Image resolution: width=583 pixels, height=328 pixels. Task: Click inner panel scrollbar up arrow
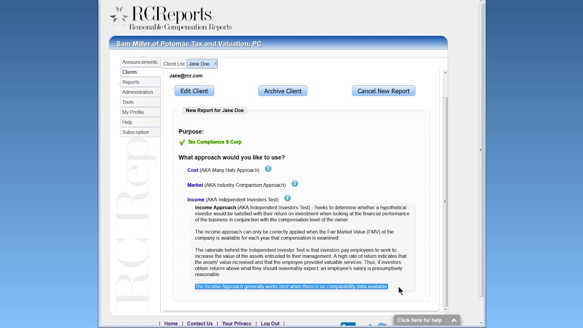pos(445,72)
